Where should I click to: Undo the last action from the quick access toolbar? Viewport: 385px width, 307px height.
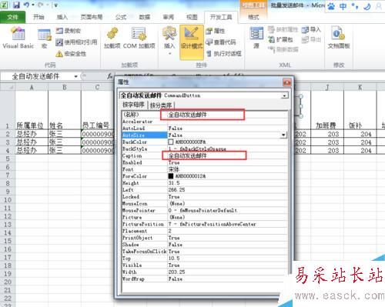tap(26, 5)
